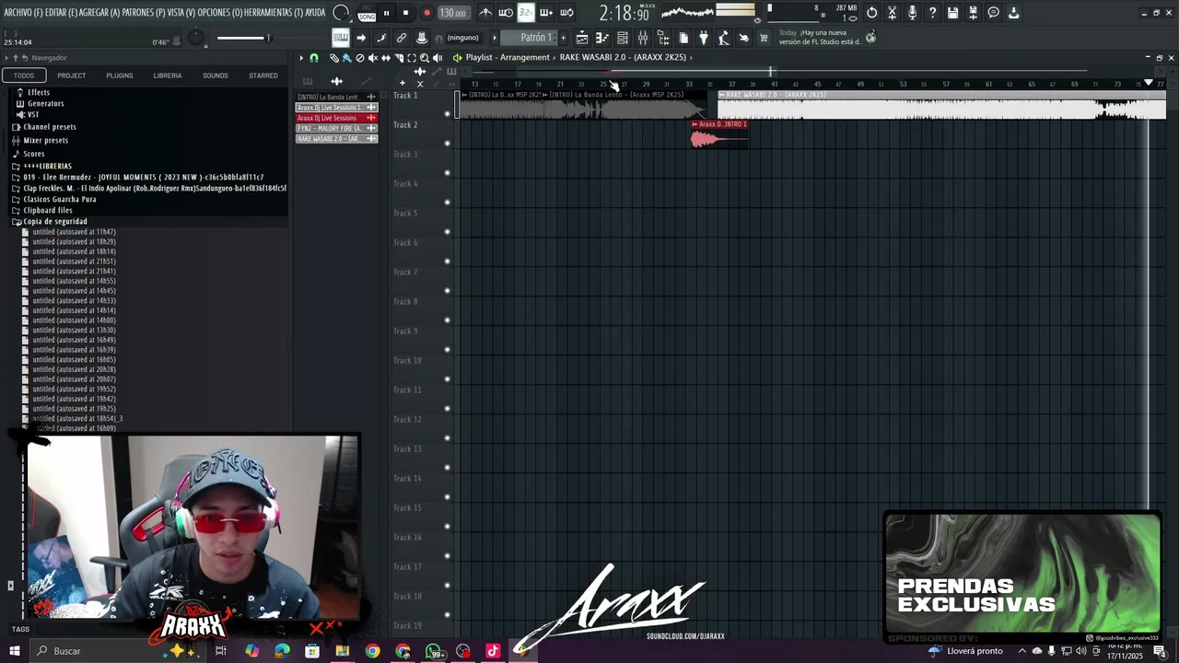Open the AGREGAR (A) menu
The height and width of the screenshot is (663, 1179).
tap(100, 13)
